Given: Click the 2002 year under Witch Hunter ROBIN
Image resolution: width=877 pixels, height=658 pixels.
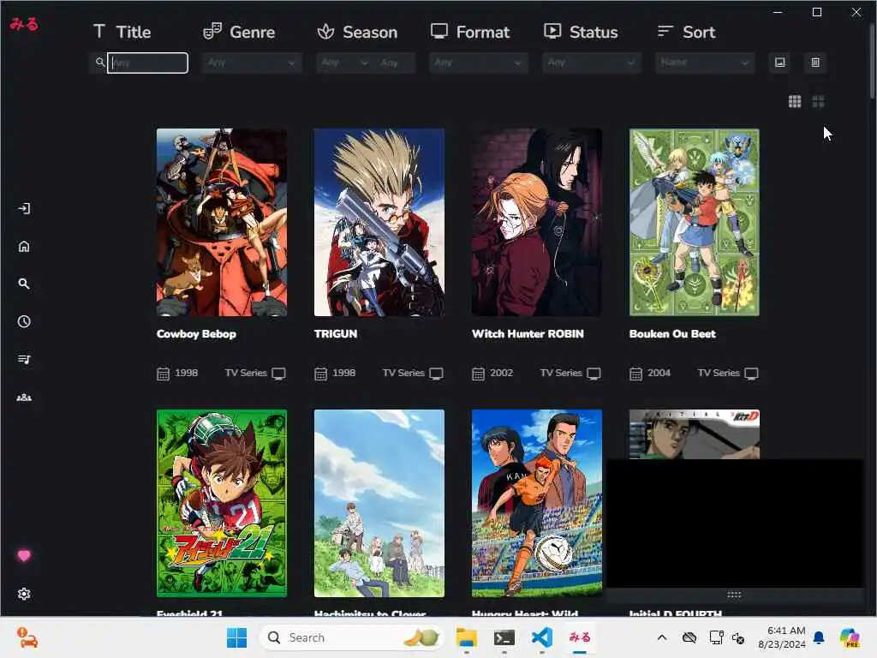Looking at the screenshot, I should click(x=501, y=373).
